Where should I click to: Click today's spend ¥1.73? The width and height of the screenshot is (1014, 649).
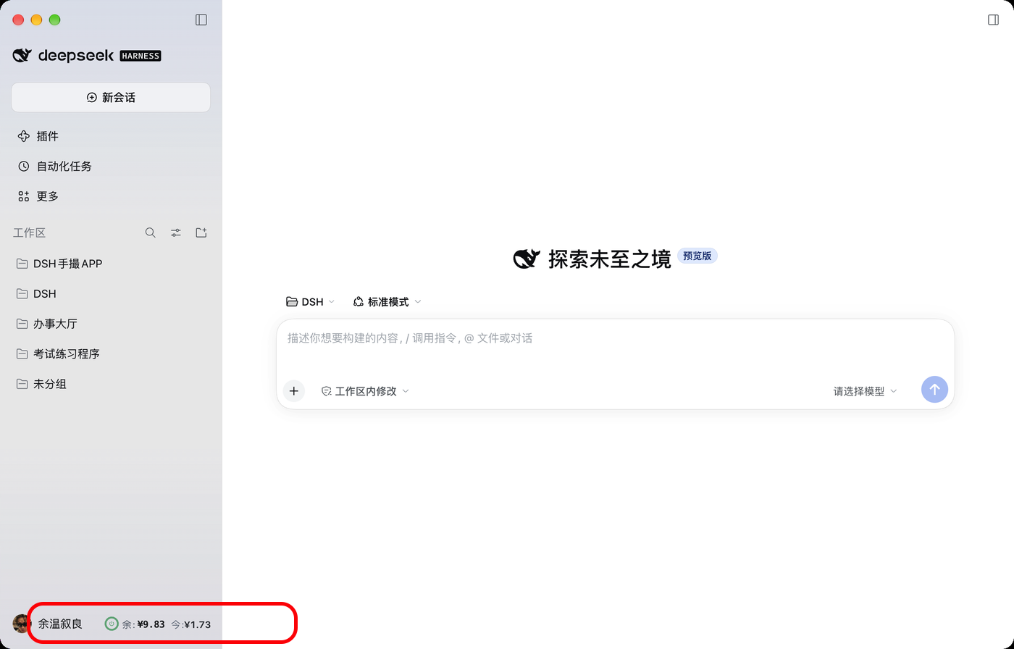coord(191,624)
